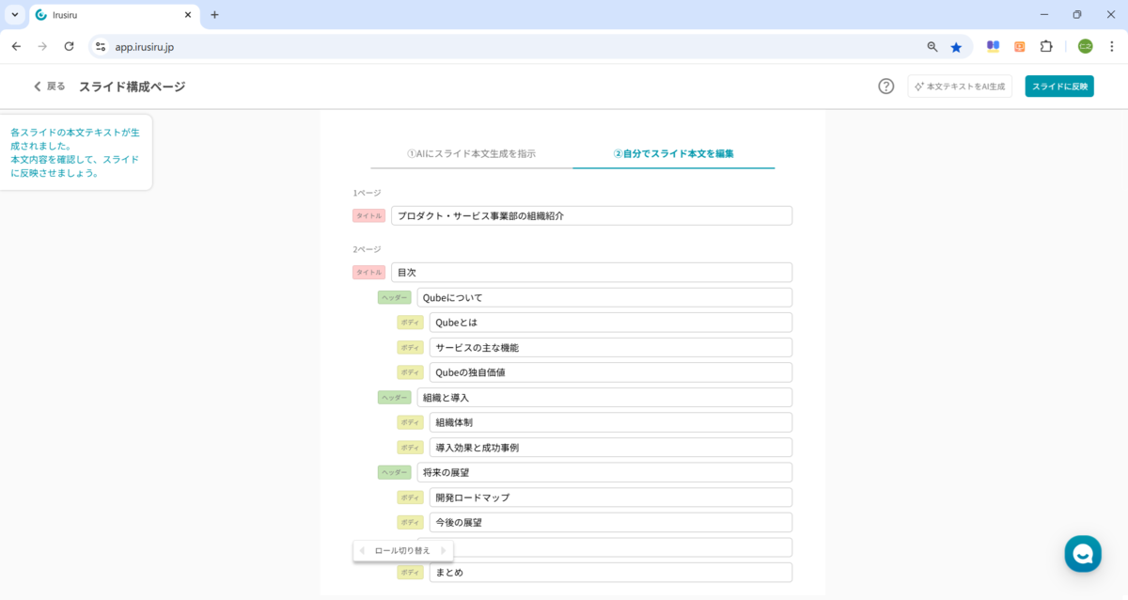Edit the 組織体制 body field
This screenshot has width=1128, height=600.
[611, 422]
